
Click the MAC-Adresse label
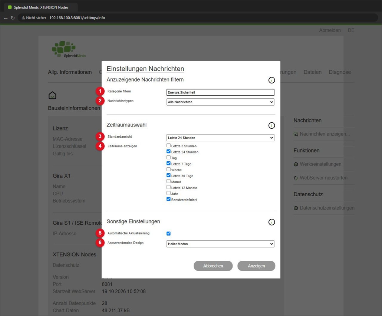[x=67, y=139]
